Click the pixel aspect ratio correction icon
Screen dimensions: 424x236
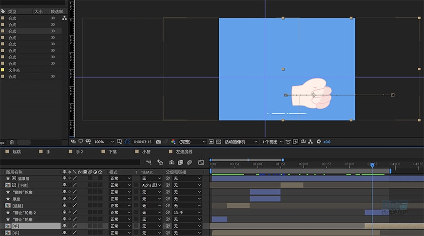coord(288,142)
